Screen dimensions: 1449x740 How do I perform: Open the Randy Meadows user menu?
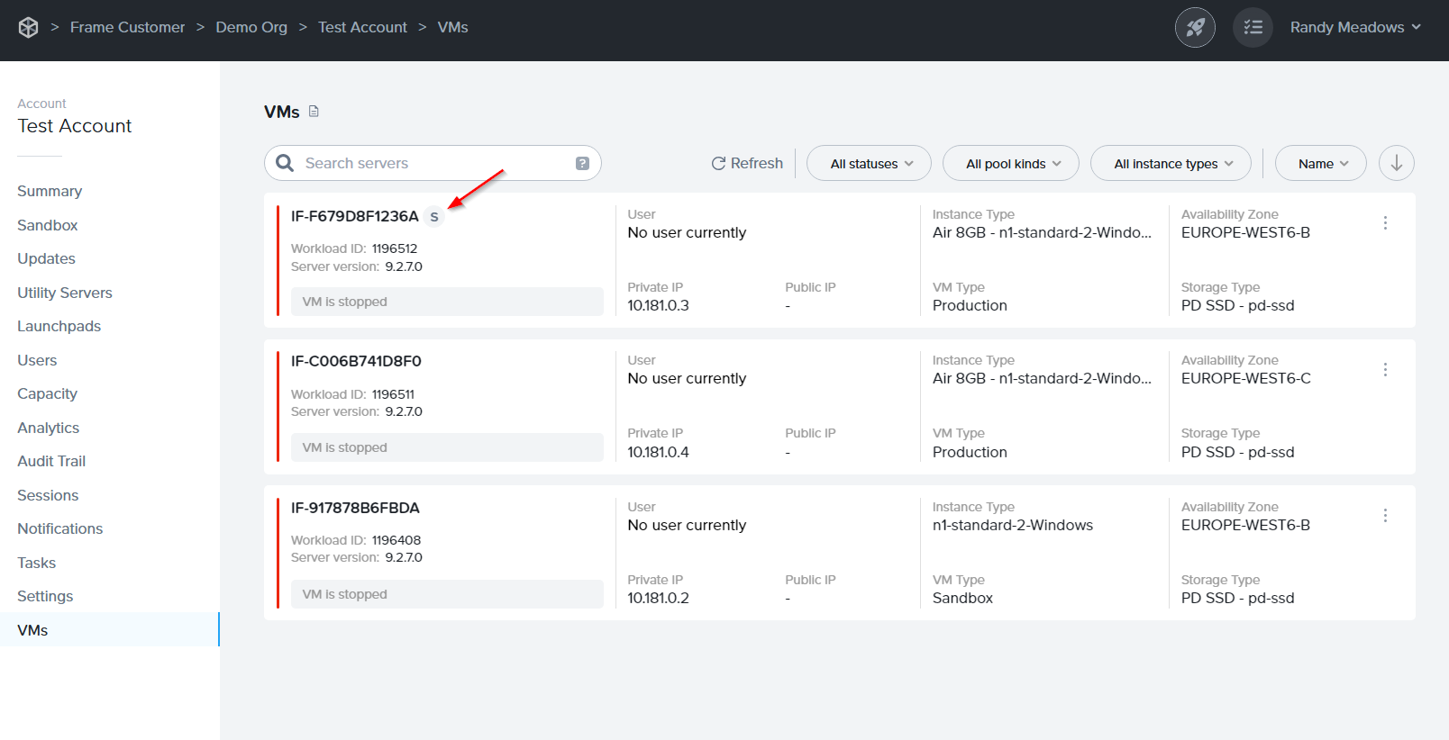[1355, 27]
